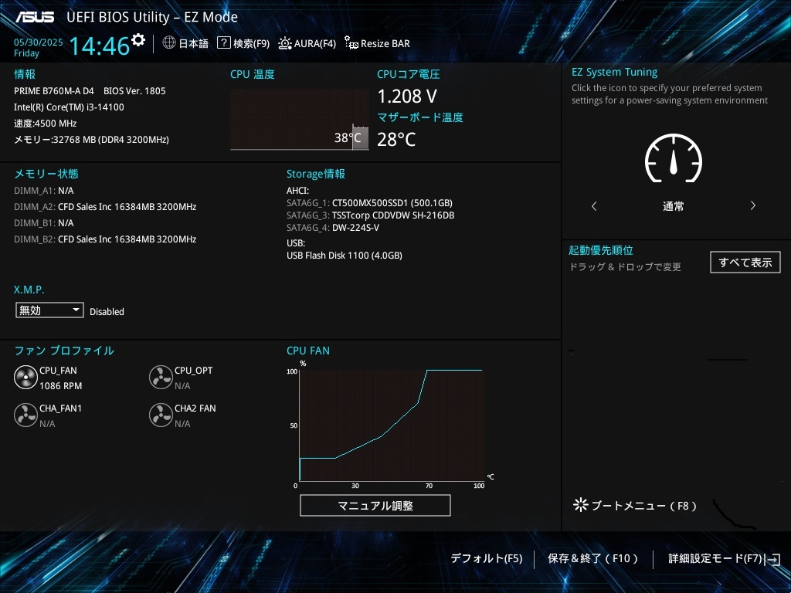This screenshot has height=593, width=791.
Task: Open the 日本語 language menu
Action: pyautogui.click(x=194, y=43)
